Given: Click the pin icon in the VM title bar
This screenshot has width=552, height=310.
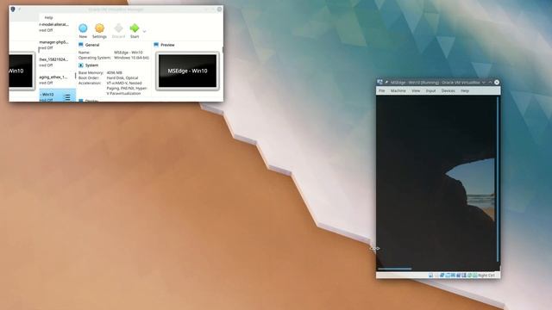Looking at the screenshot, I should tap(386, 83).
